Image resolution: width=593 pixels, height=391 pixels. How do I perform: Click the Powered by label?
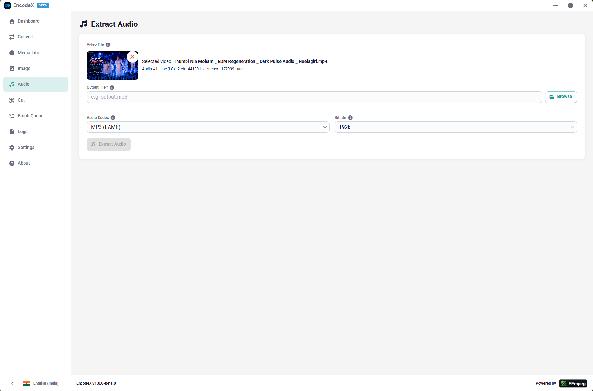pyautogui.click(x=546, y=383)
